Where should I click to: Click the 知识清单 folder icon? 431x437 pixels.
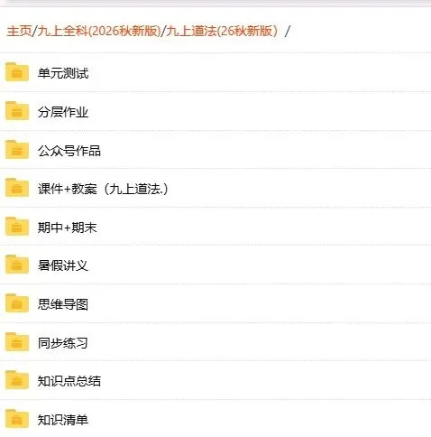(x=17, y=419)
